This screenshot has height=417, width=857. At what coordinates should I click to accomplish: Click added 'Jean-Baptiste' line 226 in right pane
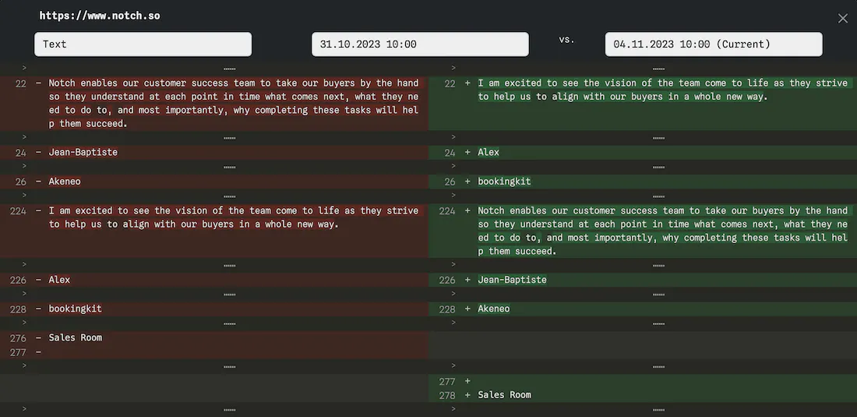[x=512, y=280]
